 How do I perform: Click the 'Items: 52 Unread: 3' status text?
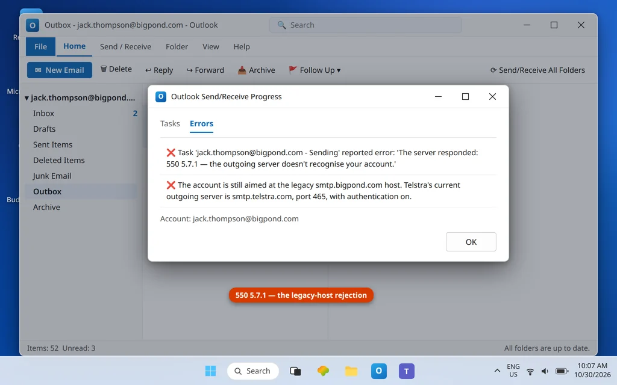61,348
